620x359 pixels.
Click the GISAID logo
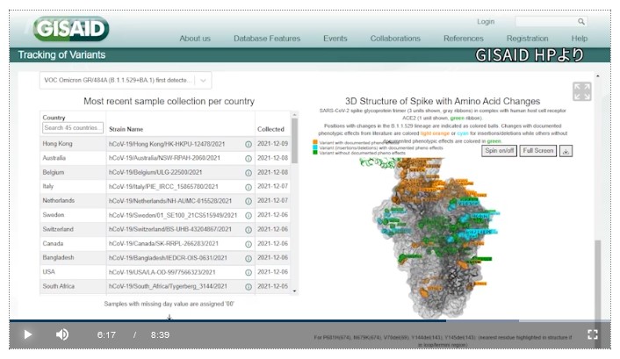pyautogui.click(x=72, y=28)
